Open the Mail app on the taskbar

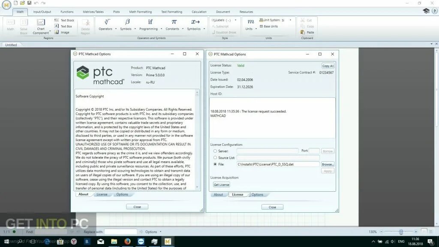(100, 241)
